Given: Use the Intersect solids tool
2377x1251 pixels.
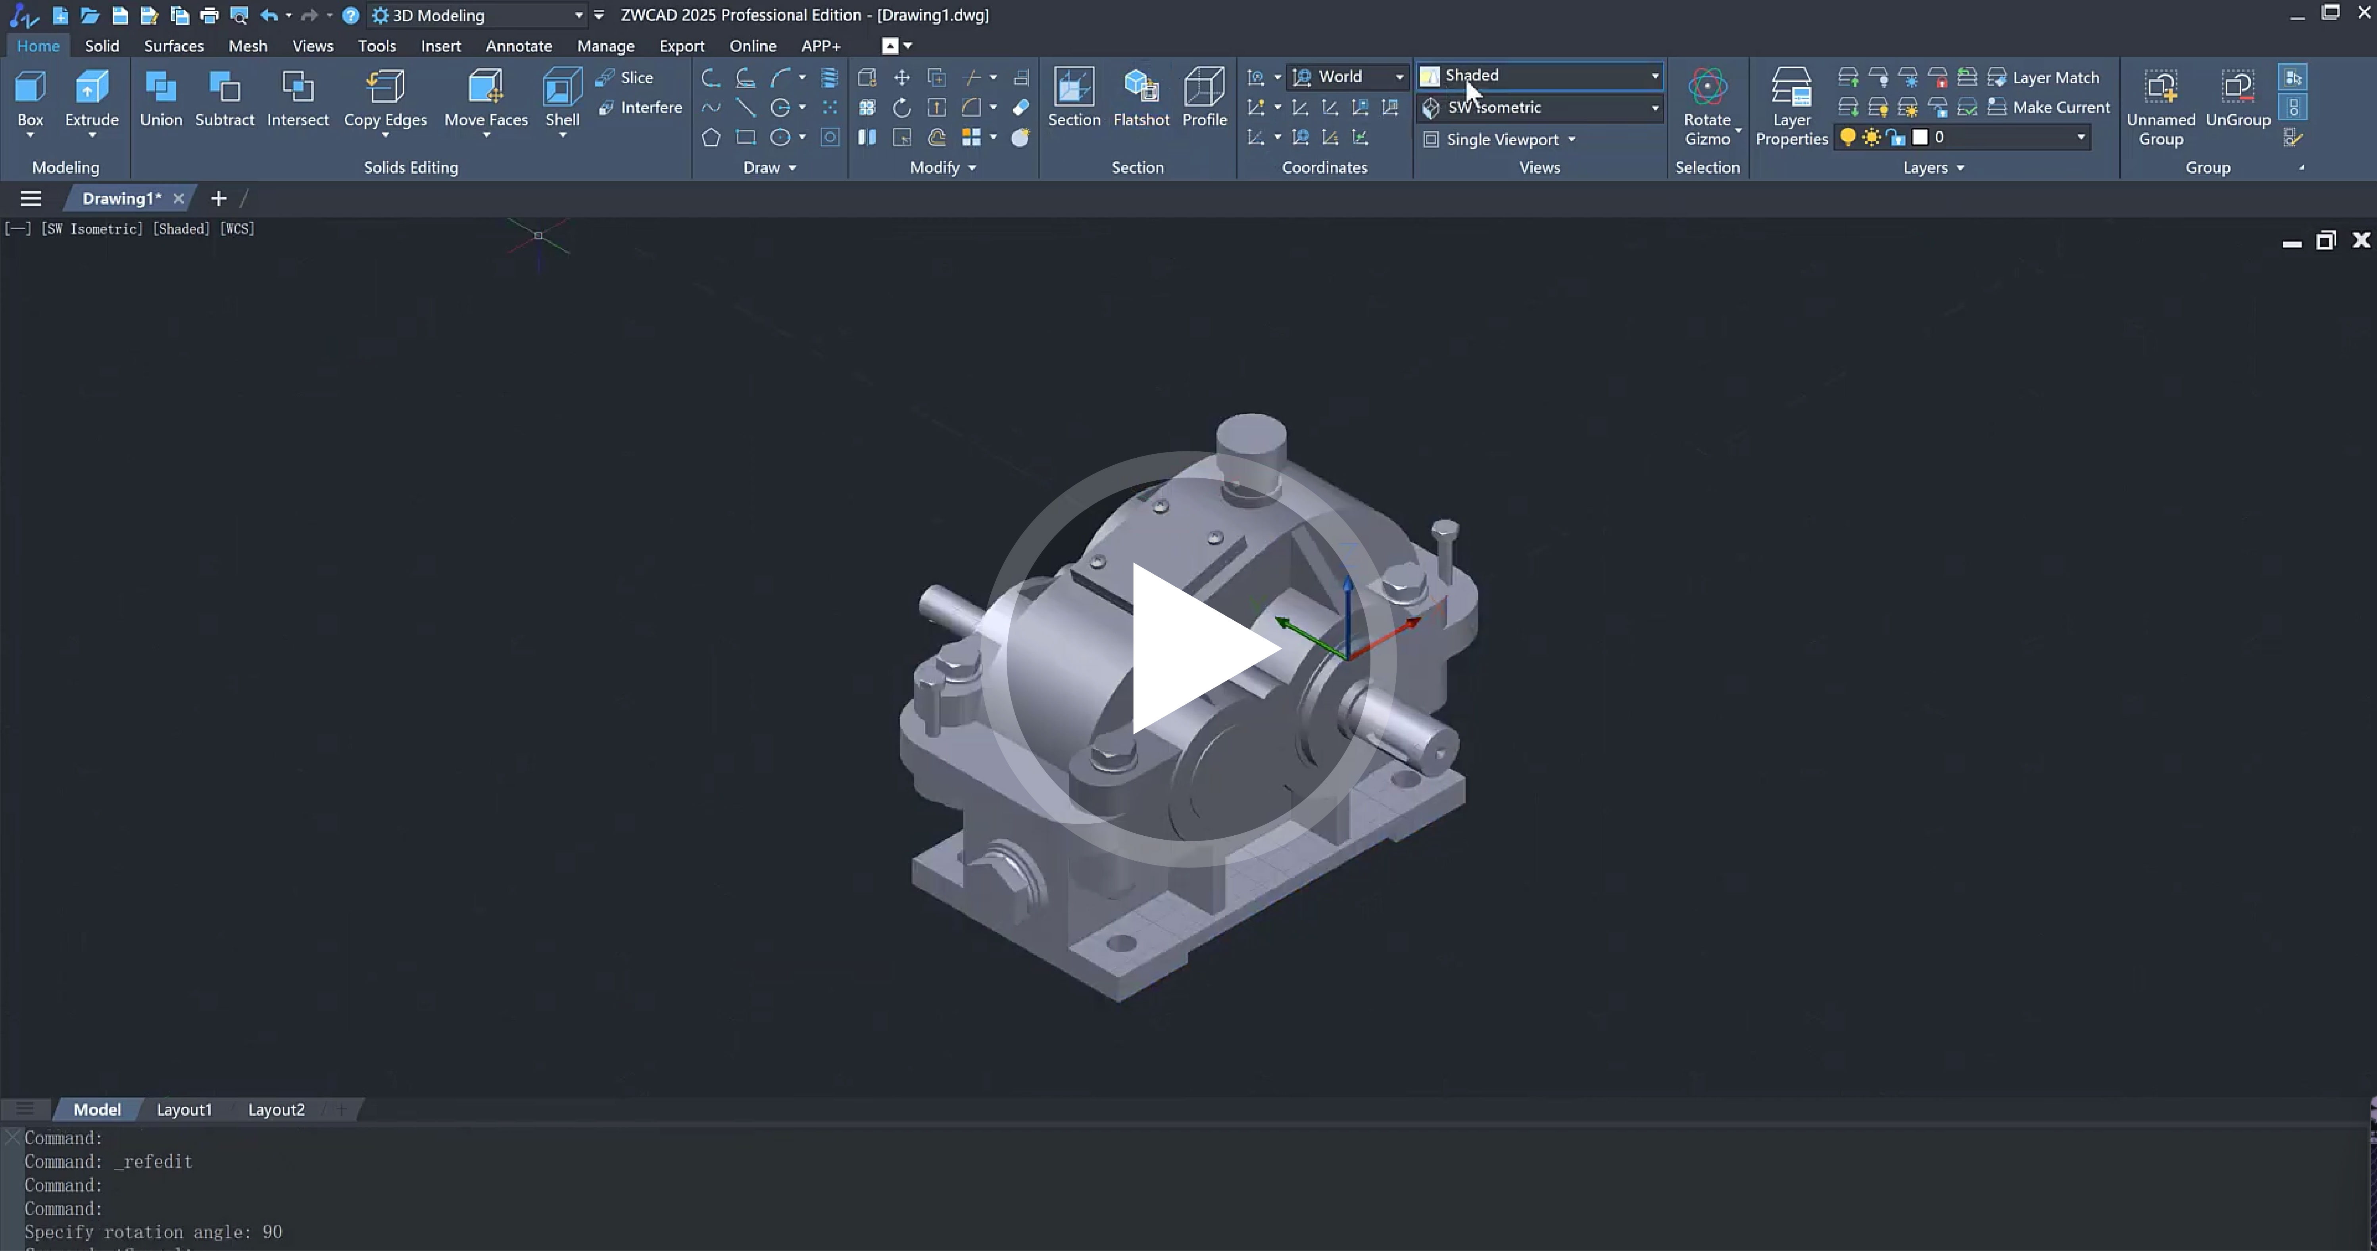Looking at the screenshot, I should [x=297, y=99].
